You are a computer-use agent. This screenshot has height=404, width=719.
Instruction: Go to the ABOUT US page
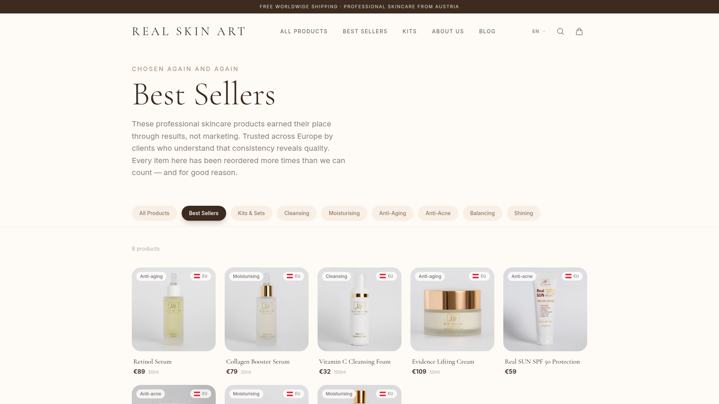point(448,31)
